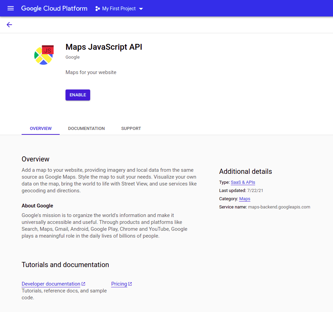Switch to the Support tab
Viewport: 333px width, 312px height.
click(x=131, y=129)
